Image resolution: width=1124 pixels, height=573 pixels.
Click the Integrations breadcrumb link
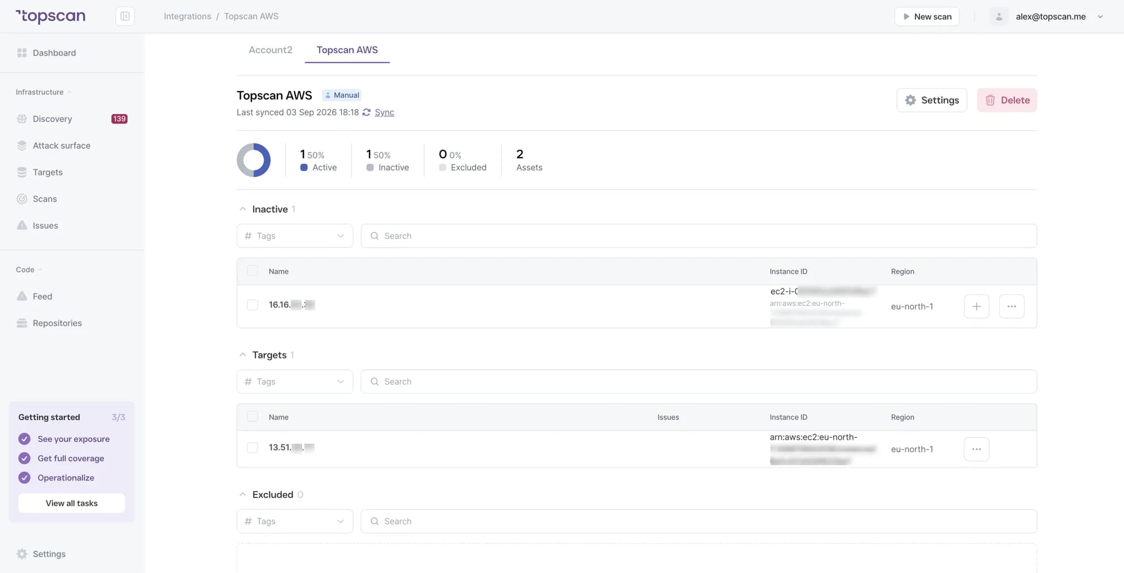pyautogui.click(x=188, y=16)
